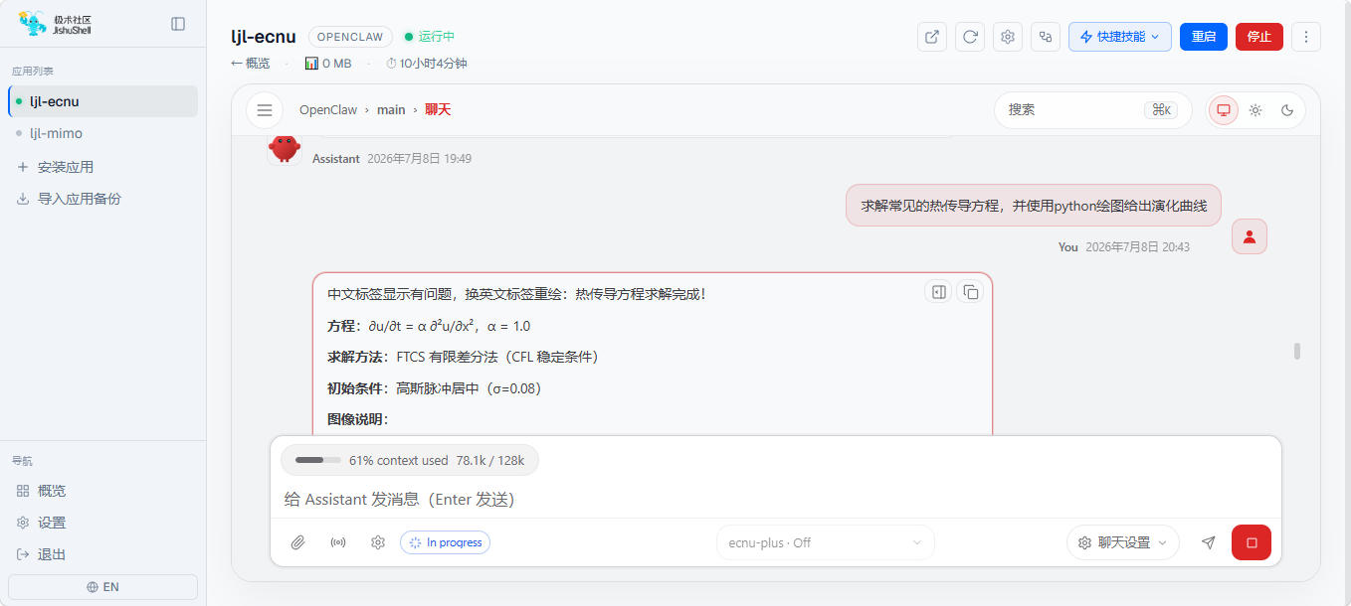Viewport: 1351px width, 606px height.
Task: Expand the 聊天设置 dropdown
Action: pos(1122,542)
